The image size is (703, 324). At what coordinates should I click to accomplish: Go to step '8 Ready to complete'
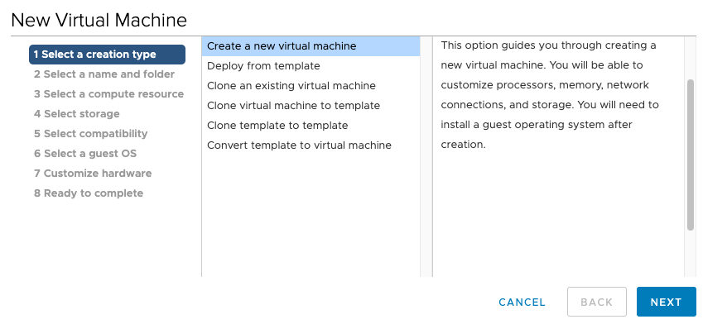click(x=89, y=193)
